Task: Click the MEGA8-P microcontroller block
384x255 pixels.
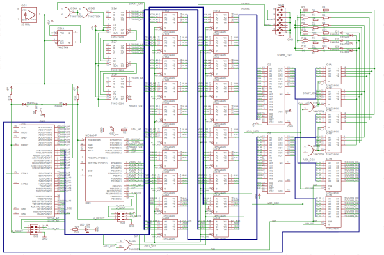Action: point(104,169)
